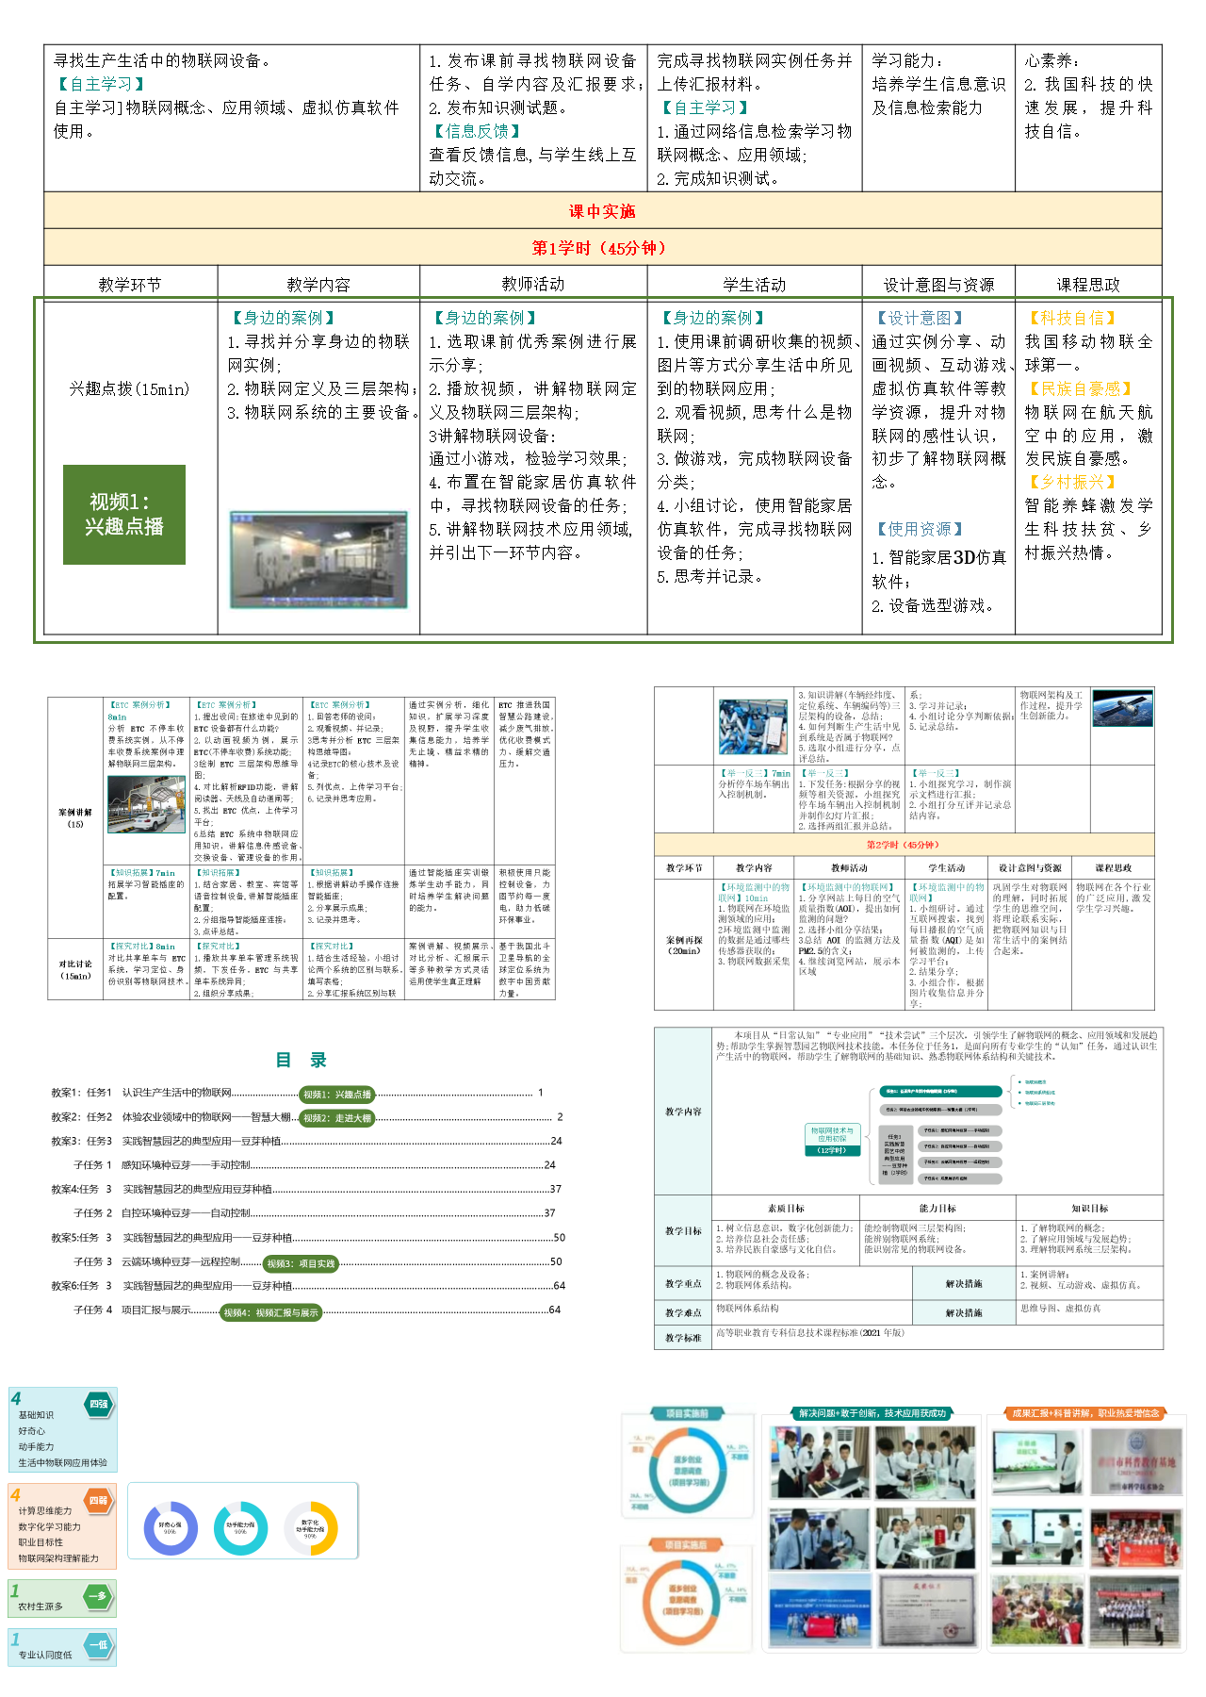Open 子任务 2 自控环境种豆芽 entry
This screenshot has height=1697, width=1206.
click(x=315, y=1213)
